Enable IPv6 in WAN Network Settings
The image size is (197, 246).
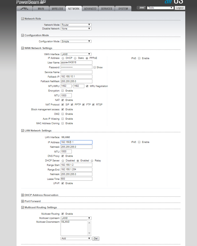pos(139,58)
